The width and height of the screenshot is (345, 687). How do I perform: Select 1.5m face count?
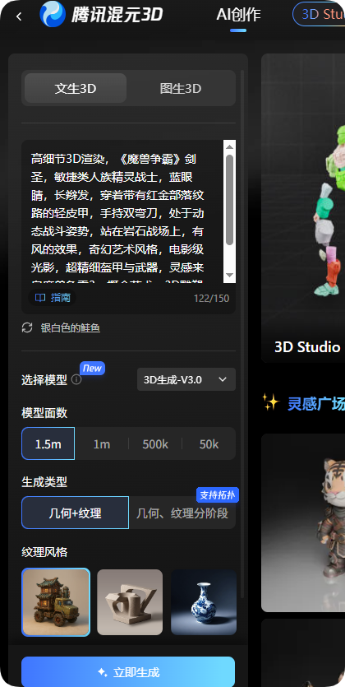tap(48, 443)
